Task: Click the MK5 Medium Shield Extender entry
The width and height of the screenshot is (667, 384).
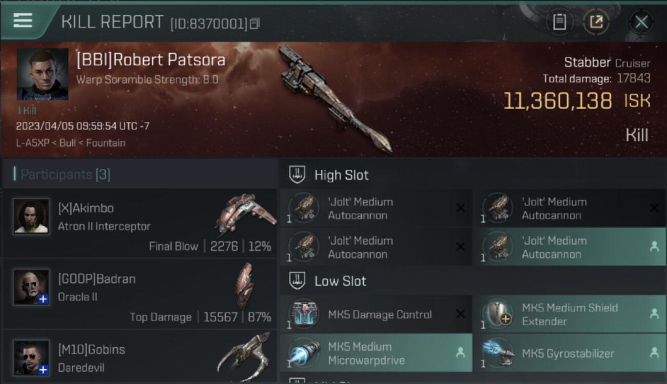Action: pyautogui.click(x=570, y=314)
